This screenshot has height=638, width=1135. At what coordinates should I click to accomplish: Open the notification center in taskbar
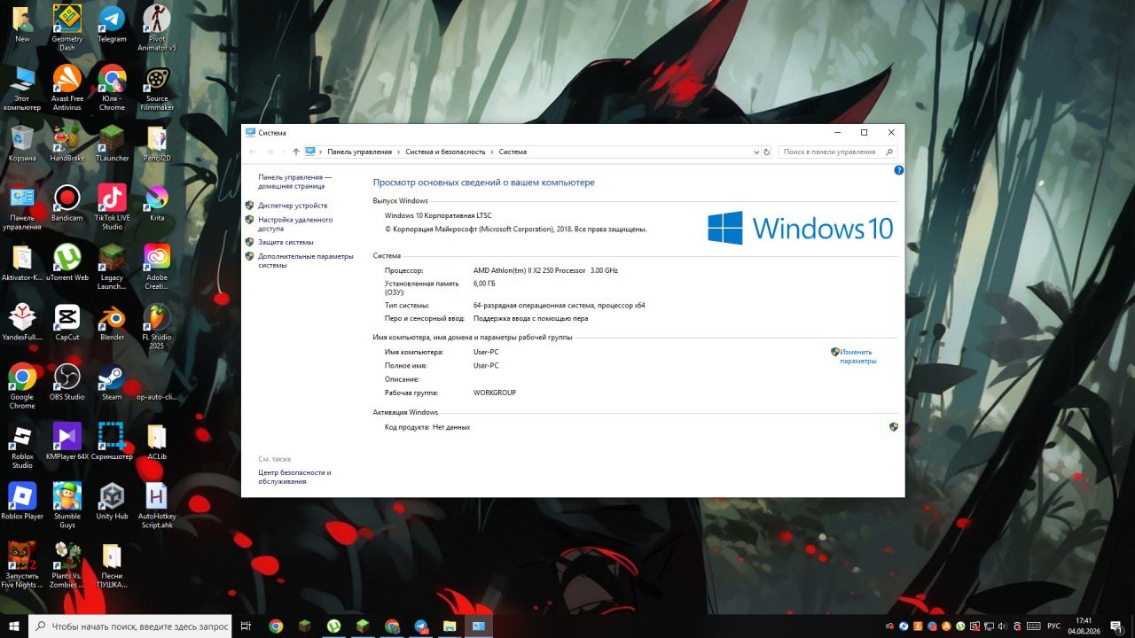tap(1115, 626)
